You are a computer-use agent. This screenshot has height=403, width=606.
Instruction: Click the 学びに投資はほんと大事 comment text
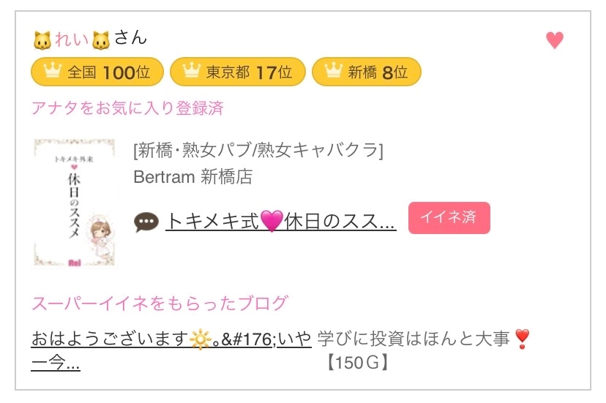[414, 339]
